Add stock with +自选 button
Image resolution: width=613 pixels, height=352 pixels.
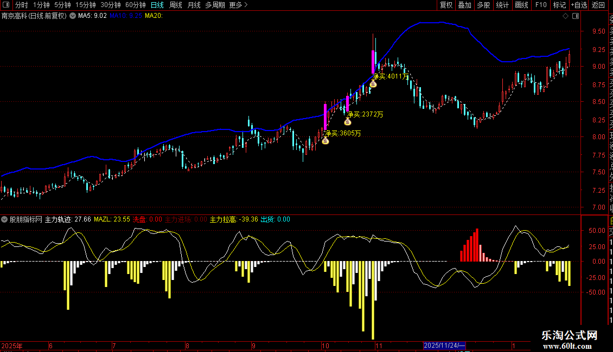pyautogui.click(x=579, y=5)
